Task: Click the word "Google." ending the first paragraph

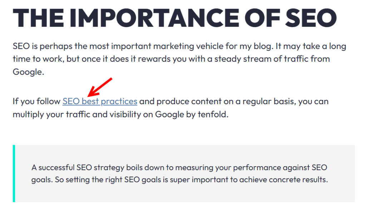Action: click(28, 72)
